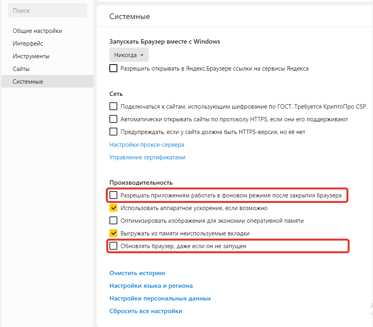Tick update browser when not running
This screenshot has height=327, width=373.
click(x=114, y=246)
